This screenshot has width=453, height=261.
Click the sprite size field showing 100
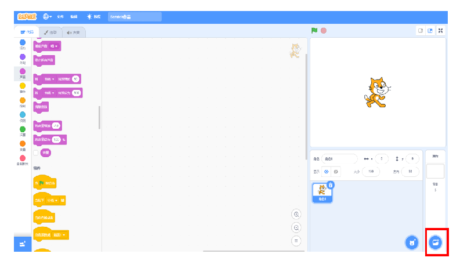click(x=371, y=172)
